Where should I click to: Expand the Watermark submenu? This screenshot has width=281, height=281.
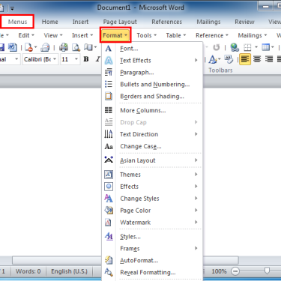[196, 223]
